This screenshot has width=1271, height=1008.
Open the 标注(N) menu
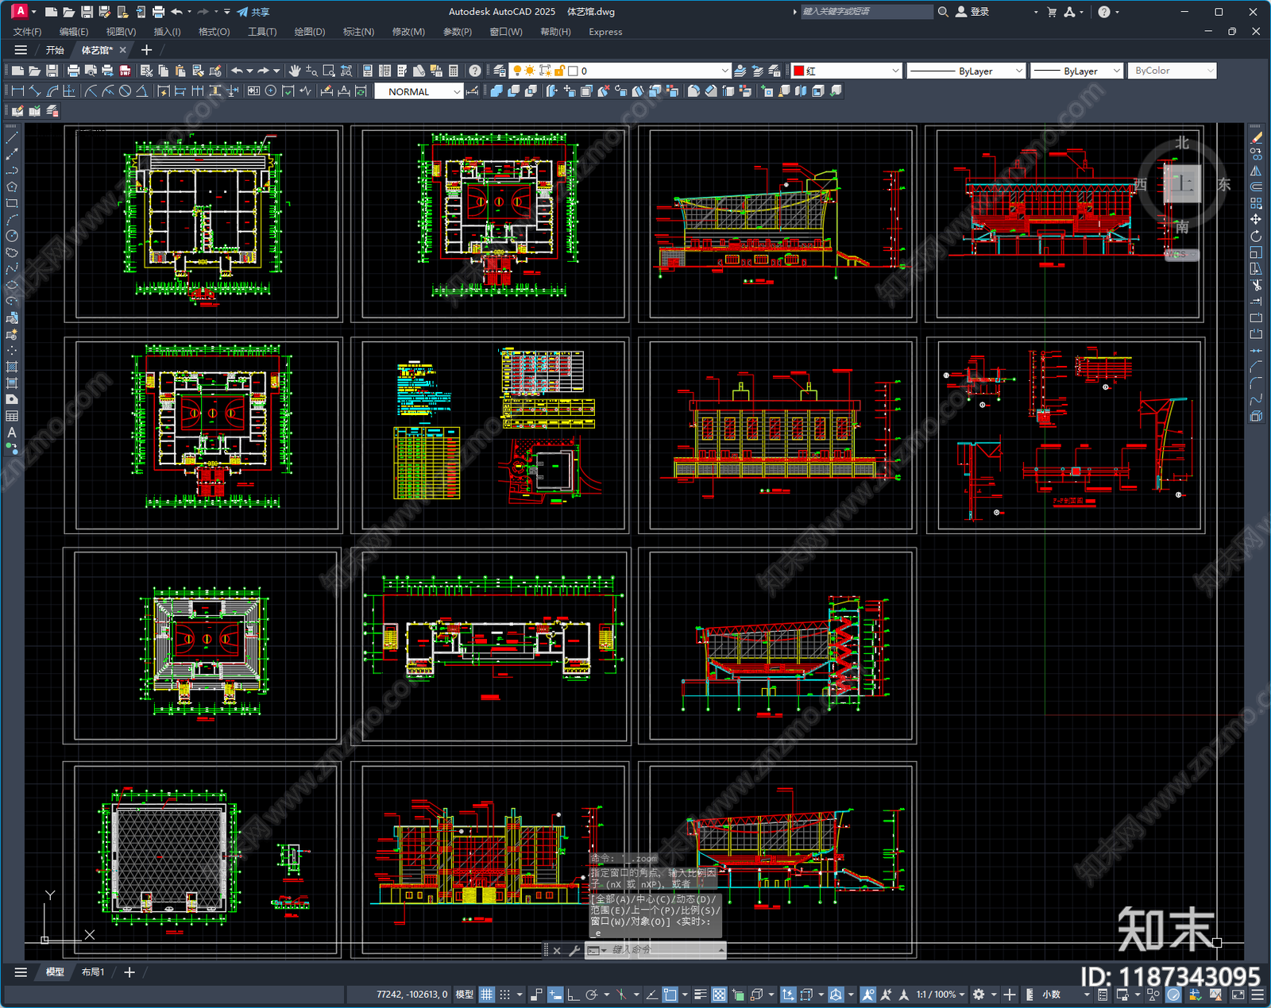(358, 32)
